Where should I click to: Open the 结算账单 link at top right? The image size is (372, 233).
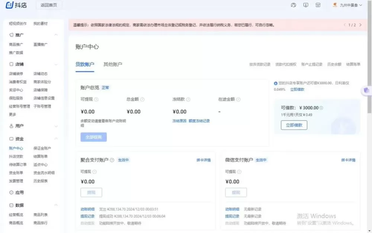pos(353,64)
